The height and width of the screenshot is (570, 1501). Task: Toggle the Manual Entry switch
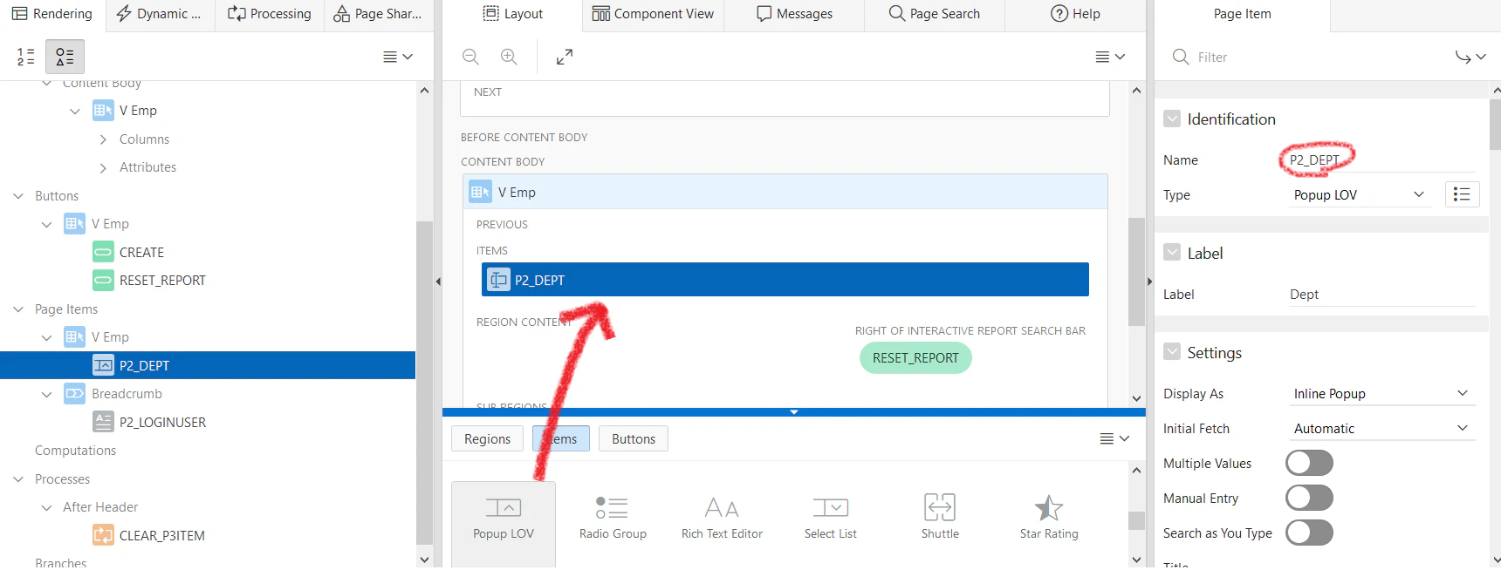pos(1309,498)
